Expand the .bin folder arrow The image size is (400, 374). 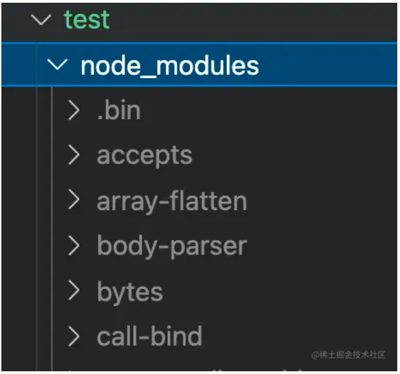(74, 110)
